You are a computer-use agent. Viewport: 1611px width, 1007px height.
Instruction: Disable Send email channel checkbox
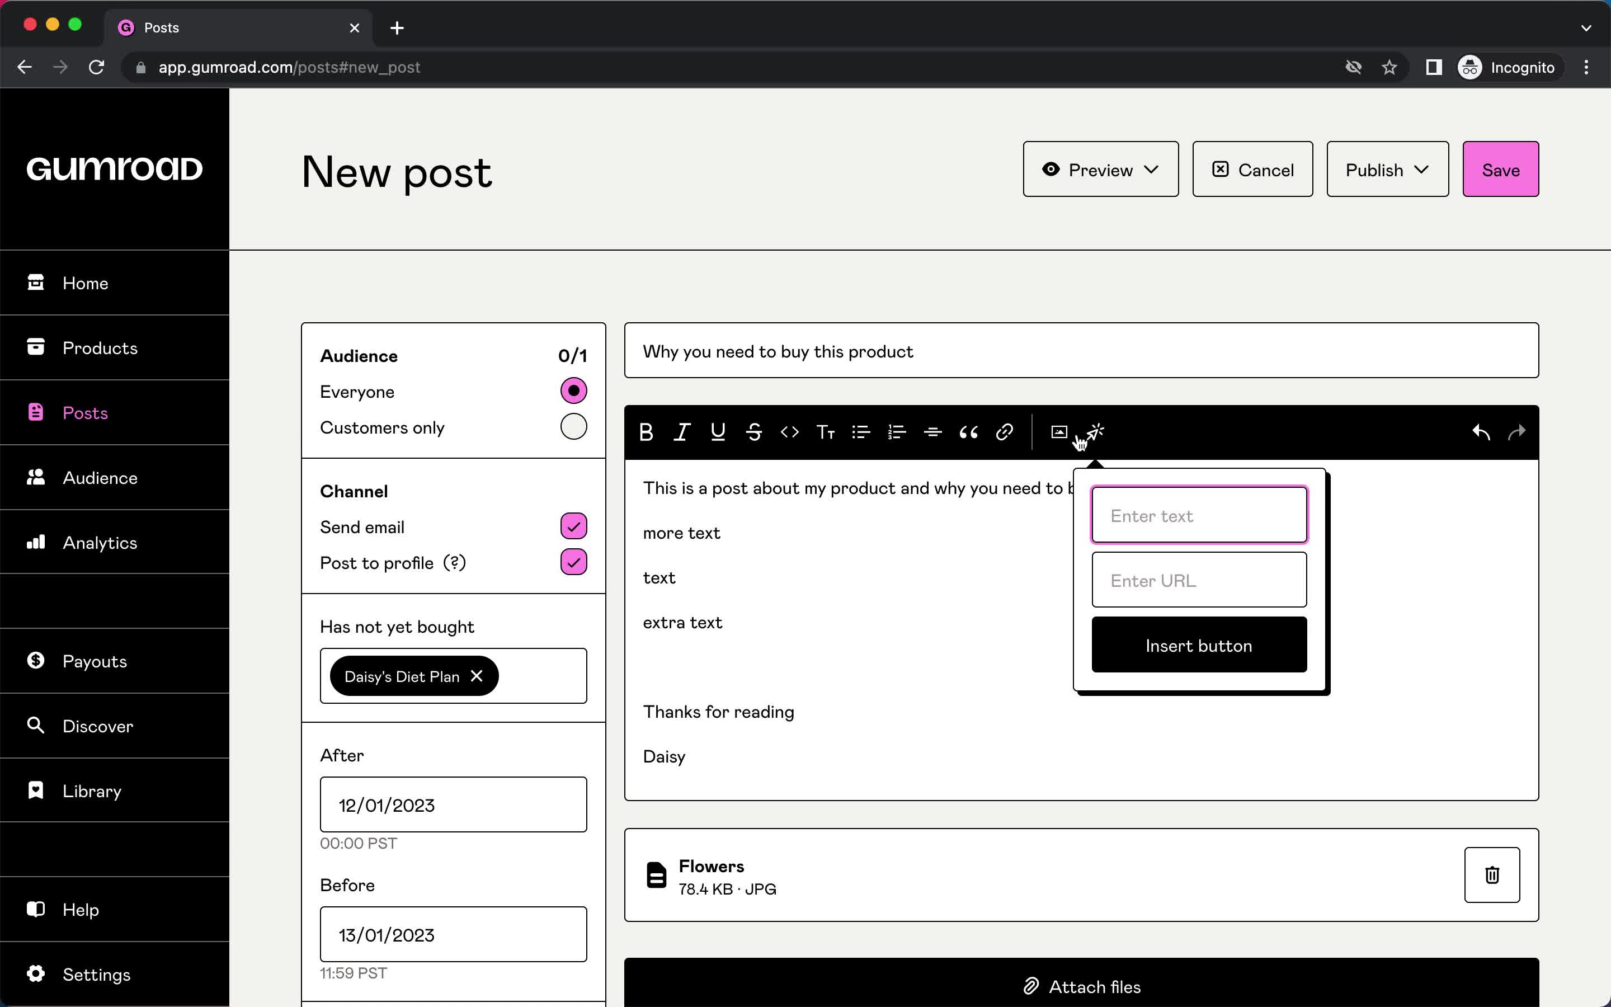(x=573, y=526)
